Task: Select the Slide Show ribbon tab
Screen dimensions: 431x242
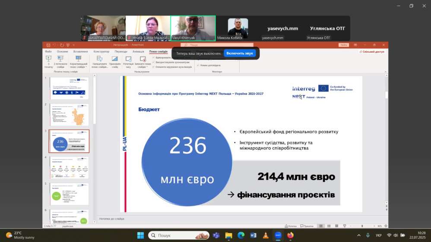Action: (x=158, y=52)
